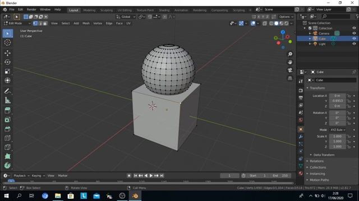Switch to edge select mode
This screenshot has height=201, width=359.
[40, 23]
